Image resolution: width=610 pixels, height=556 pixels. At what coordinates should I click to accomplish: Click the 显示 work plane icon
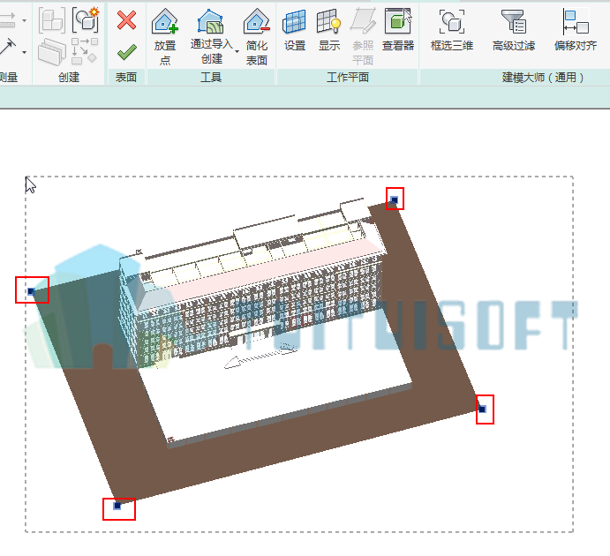pyautogui.click(x=329, y=30)
